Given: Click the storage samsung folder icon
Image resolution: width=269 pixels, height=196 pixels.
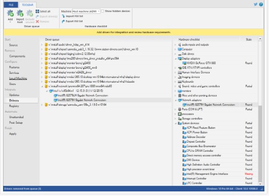Looking at the screenshot, I should click(x=46, y=105).
